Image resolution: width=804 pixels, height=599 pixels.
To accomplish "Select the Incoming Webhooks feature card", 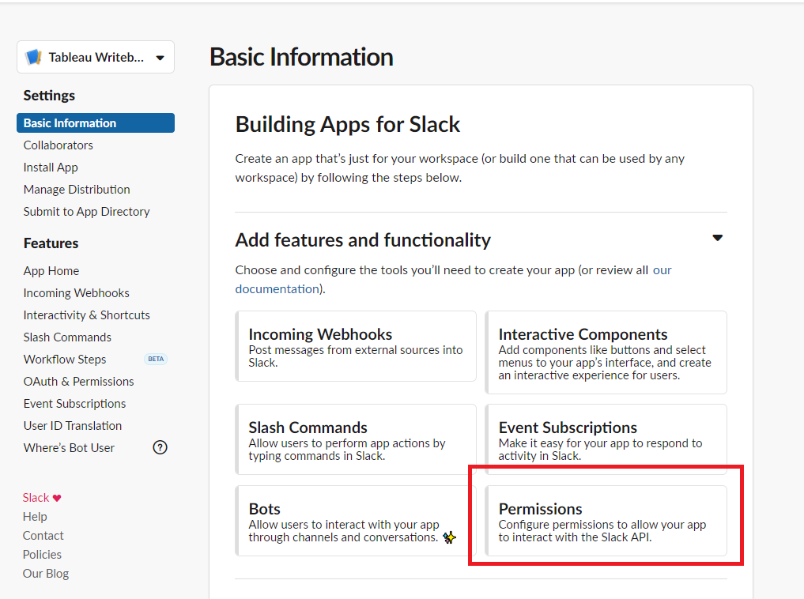I will pos(356,346).
